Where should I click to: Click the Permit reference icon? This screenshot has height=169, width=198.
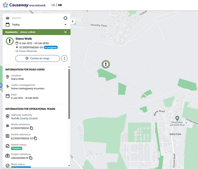(x=7, y=136)
